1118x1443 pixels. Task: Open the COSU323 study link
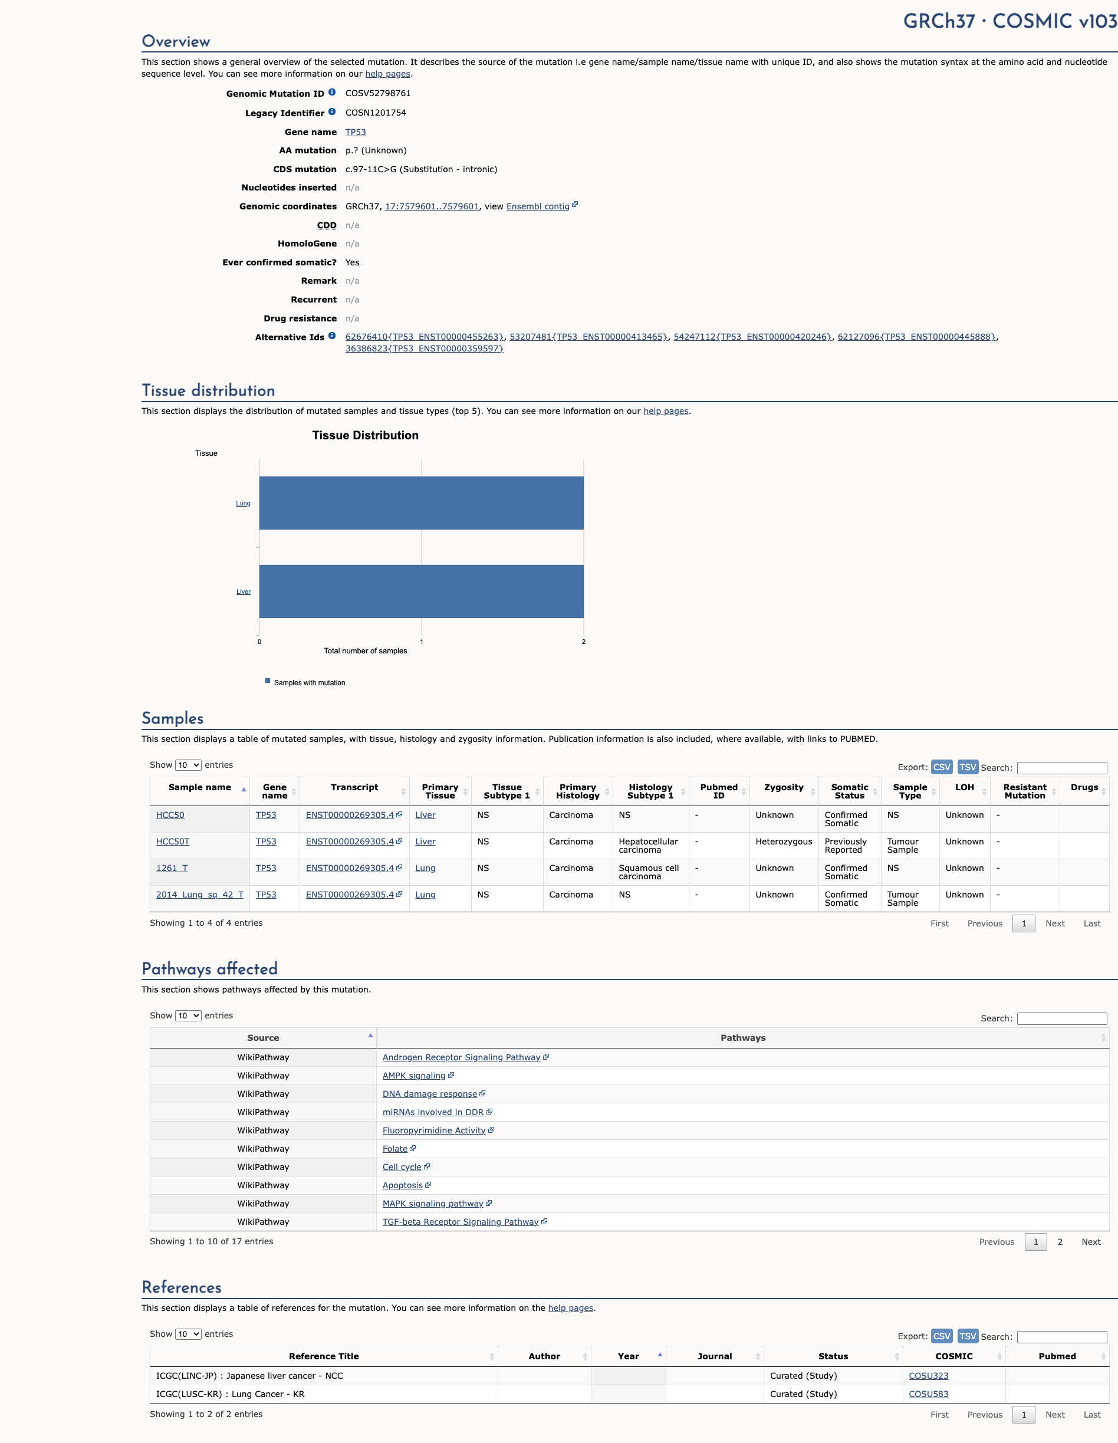coord(928,1376)
